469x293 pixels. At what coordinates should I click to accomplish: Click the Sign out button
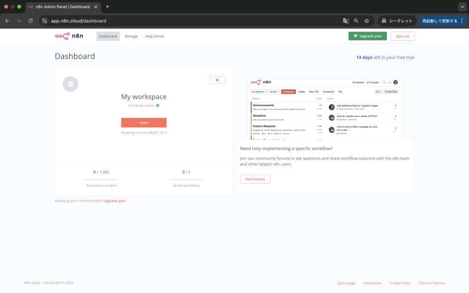pyautogui.click(x=402, y=36)
